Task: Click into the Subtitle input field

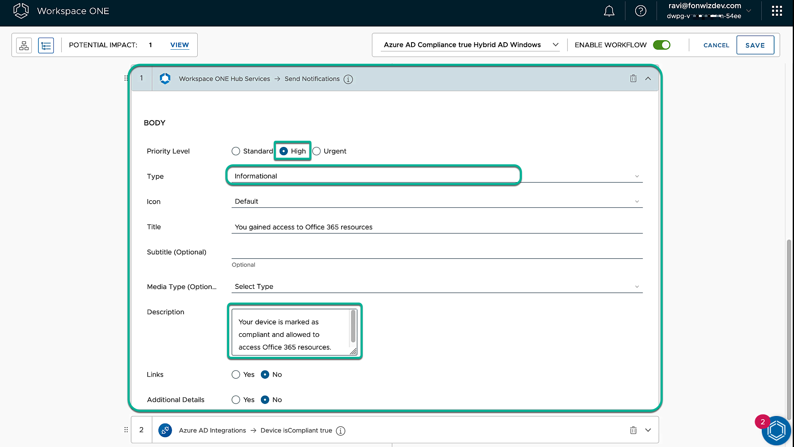Action: 436,252
